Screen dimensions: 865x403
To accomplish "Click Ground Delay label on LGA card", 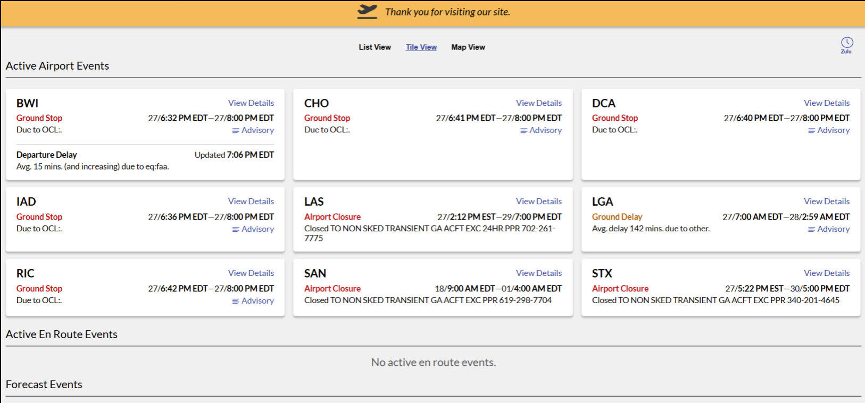I will point(617,217).
